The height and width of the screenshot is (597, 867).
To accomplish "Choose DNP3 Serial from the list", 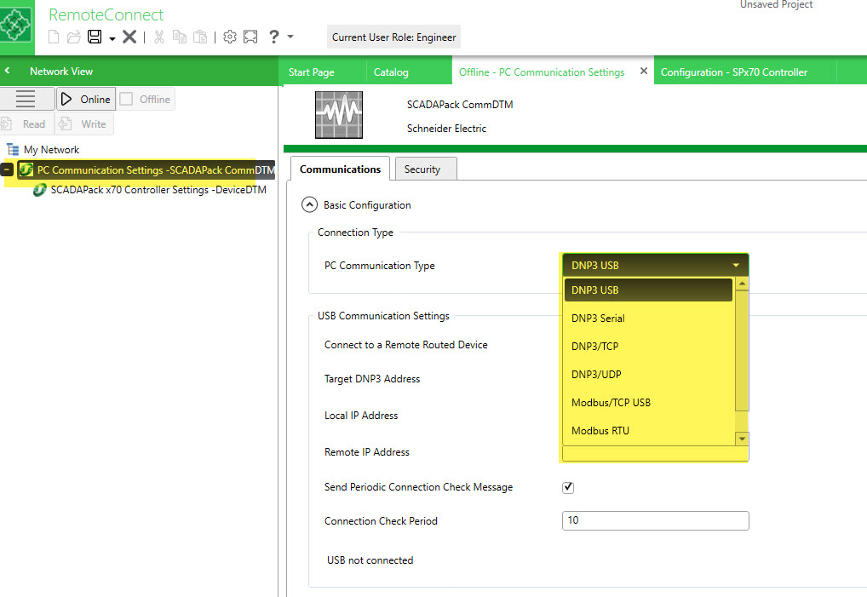I will point(648,319).
